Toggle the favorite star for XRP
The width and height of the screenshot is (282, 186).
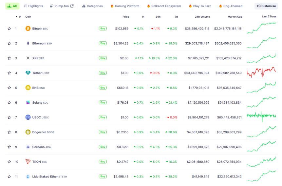9,58
